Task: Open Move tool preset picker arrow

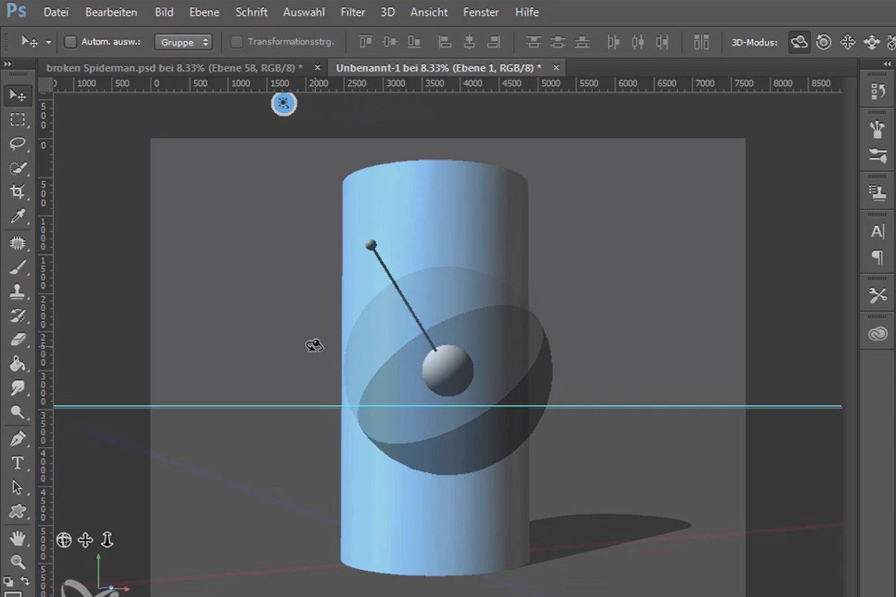Action: (x=49, y=43)
